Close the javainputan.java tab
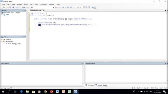The image size is (168, 94). pos(43,10)
